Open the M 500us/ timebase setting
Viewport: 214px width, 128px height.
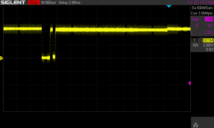coord(49,2)
